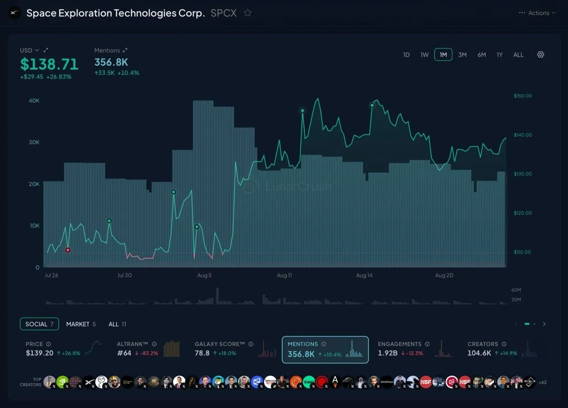Click info icon next to PRICE
The width and height of the screenshot is (568, 408).
[x=49, y=344]
